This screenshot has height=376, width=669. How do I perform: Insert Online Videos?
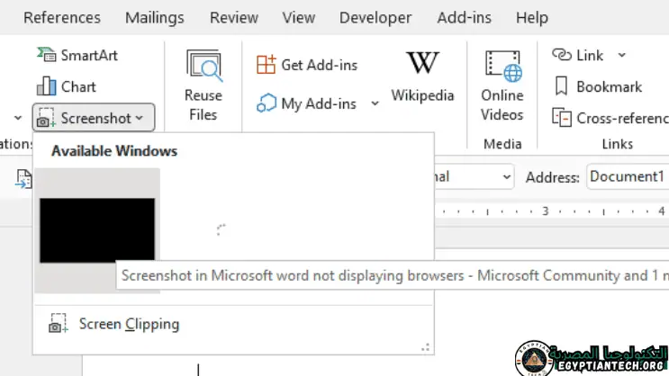[502, 67]
